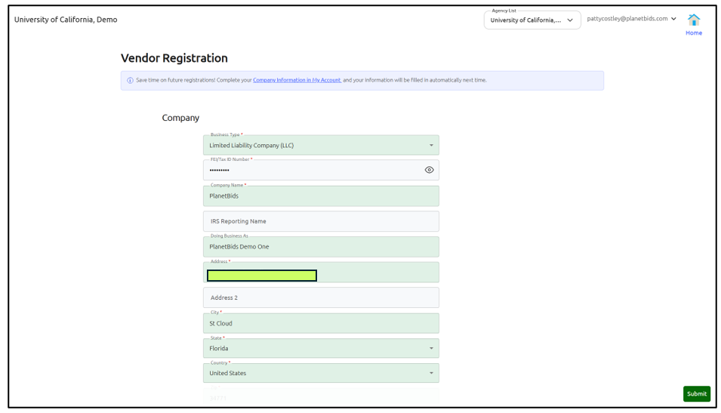Expand the pattycostley@planetbids.com account menu
The height and width of the screenshot is (413, 721).
click(631, 19)
